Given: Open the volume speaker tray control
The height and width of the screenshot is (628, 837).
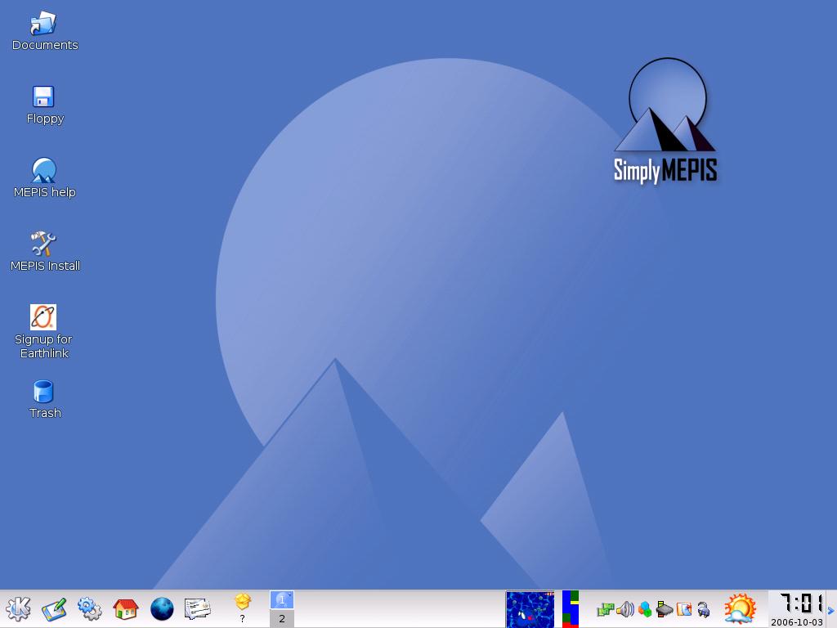Looking at the screenshot, I should (x=625, y=609).
